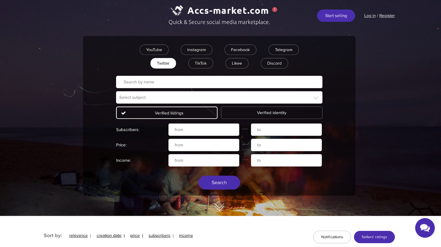Open the Sellers' ratings button
Image resolution: width=441 pixels, height=247 pixels.
point(374,237)
